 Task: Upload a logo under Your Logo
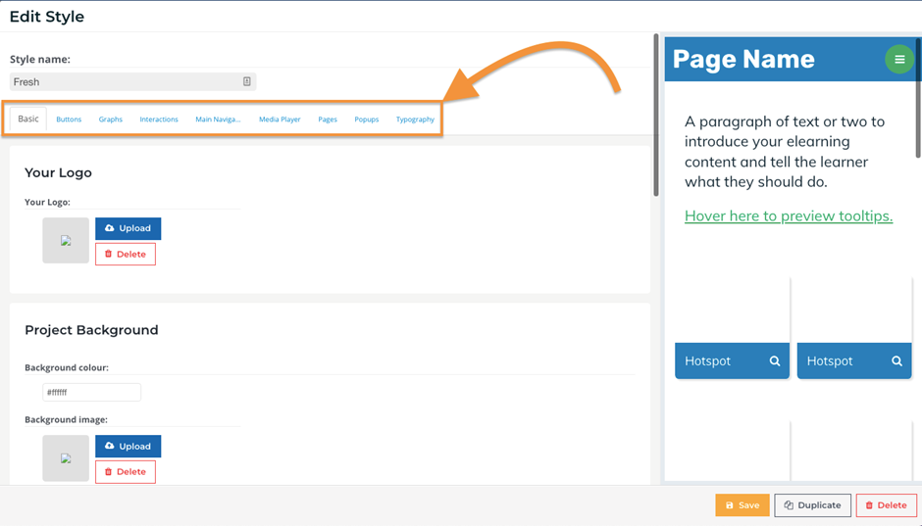(x=128, y=228)
